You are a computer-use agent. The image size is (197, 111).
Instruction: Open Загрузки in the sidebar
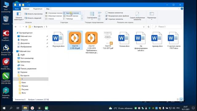(x=24, y=40)
